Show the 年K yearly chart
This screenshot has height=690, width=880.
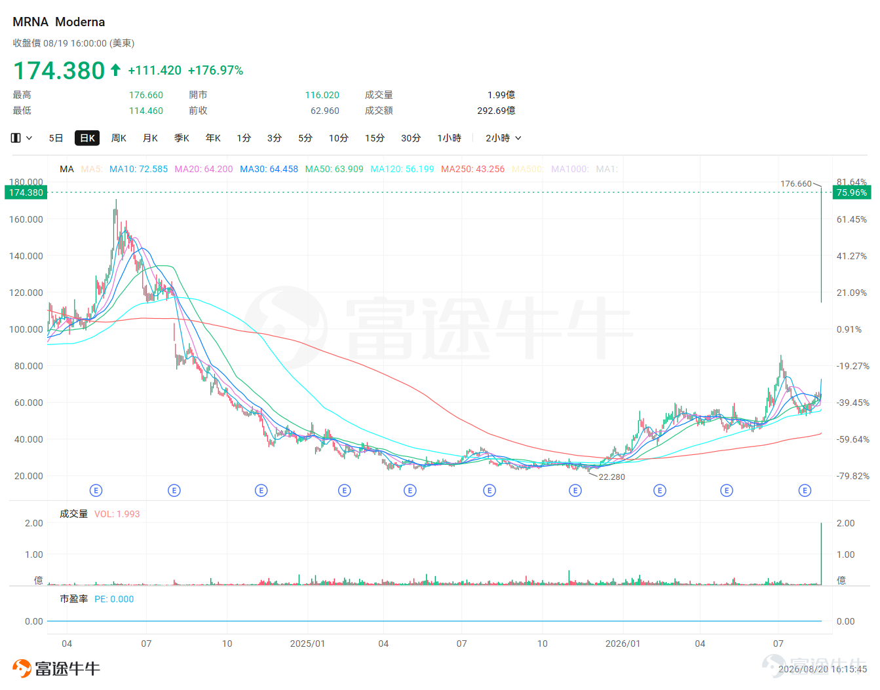pyautogui.click(x=213, y=138)
